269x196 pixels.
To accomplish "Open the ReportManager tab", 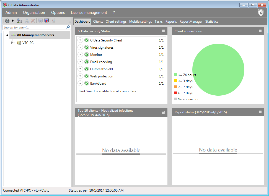I will point(191,22).
